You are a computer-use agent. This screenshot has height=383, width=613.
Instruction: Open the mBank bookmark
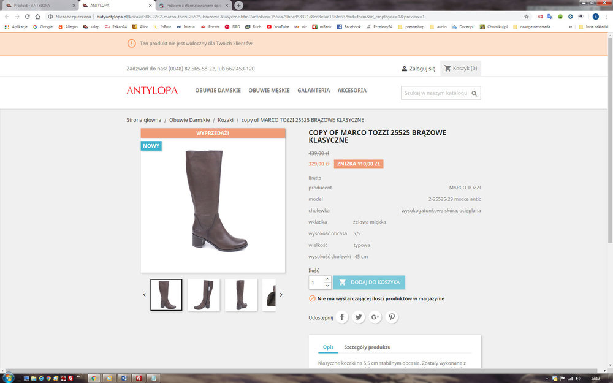[322, 26]
